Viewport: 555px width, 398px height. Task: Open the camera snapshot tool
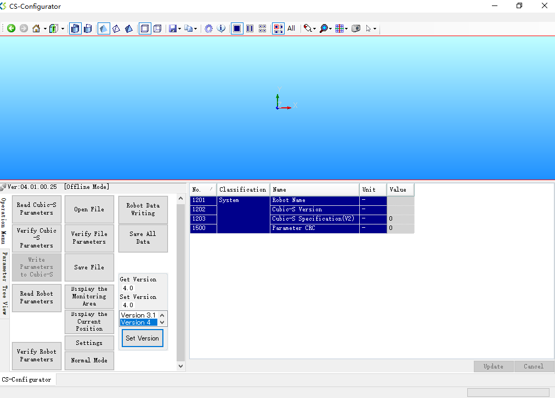point(356,28)
